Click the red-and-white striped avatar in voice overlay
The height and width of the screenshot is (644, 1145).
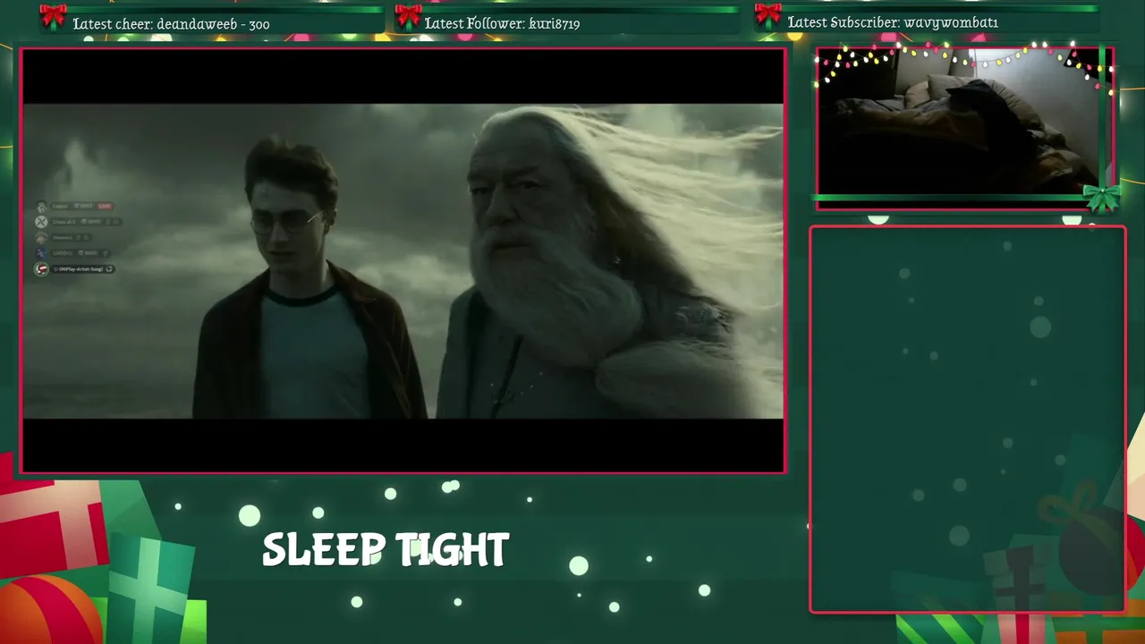pos(41,269)
